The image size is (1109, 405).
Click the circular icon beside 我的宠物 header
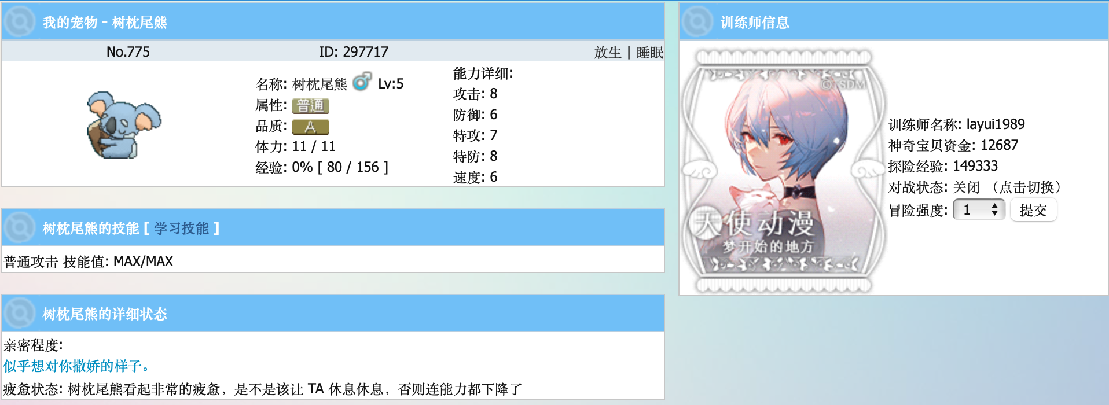pos(20,21)
